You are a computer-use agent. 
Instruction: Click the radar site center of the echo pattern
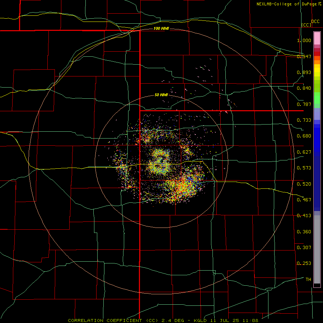(161, 162)
